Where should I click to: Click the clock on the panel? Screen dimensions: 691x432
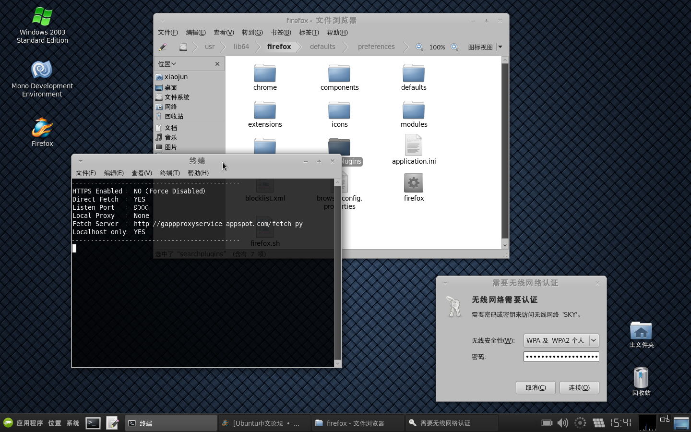coord(620,423)
